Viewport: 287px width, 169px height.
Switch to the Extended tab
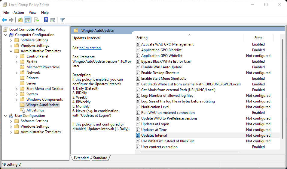[81, 158]
